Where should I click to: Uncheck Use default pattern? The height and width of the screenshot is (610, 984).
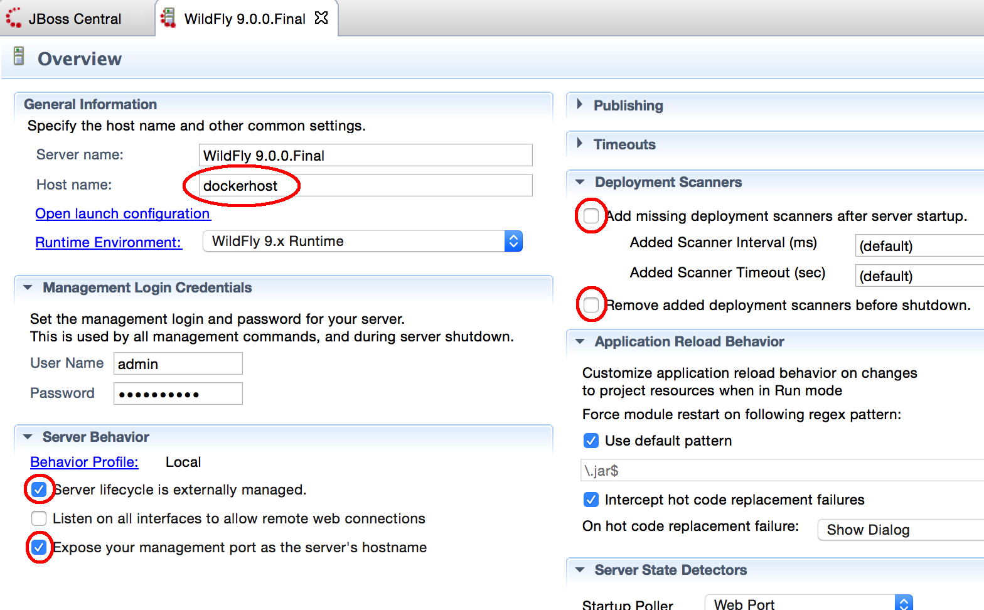591,441
